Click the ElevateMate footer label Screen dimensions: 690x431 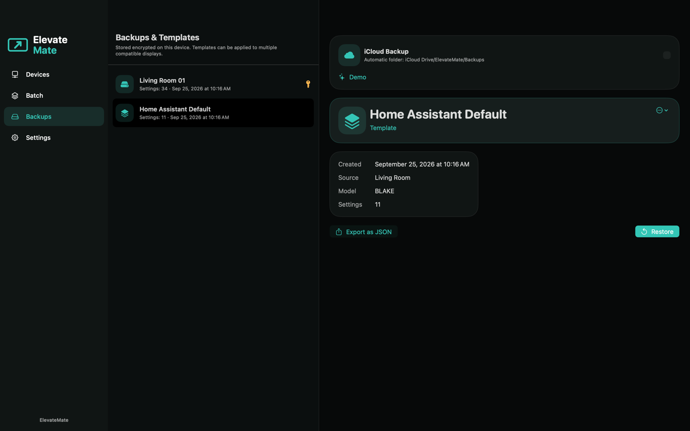pyautogui.click(x=54, y=420)
